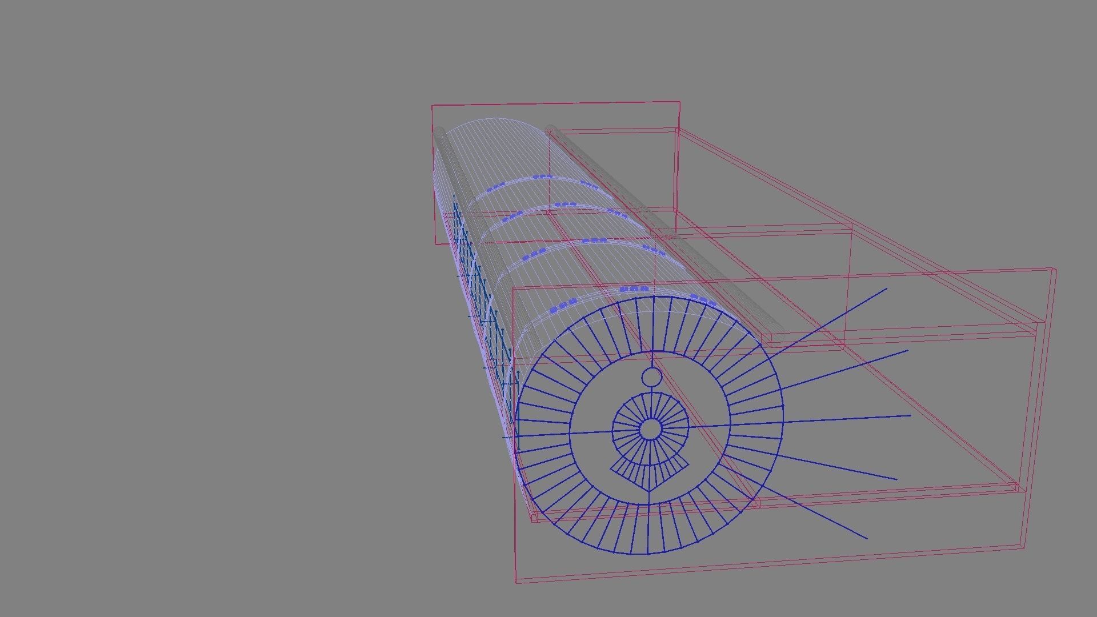Image resolution: width=1097 pixels, height=617 pixels.
Task: Click the top of the cylinder's far arch
Action: (x=496, y=119)
